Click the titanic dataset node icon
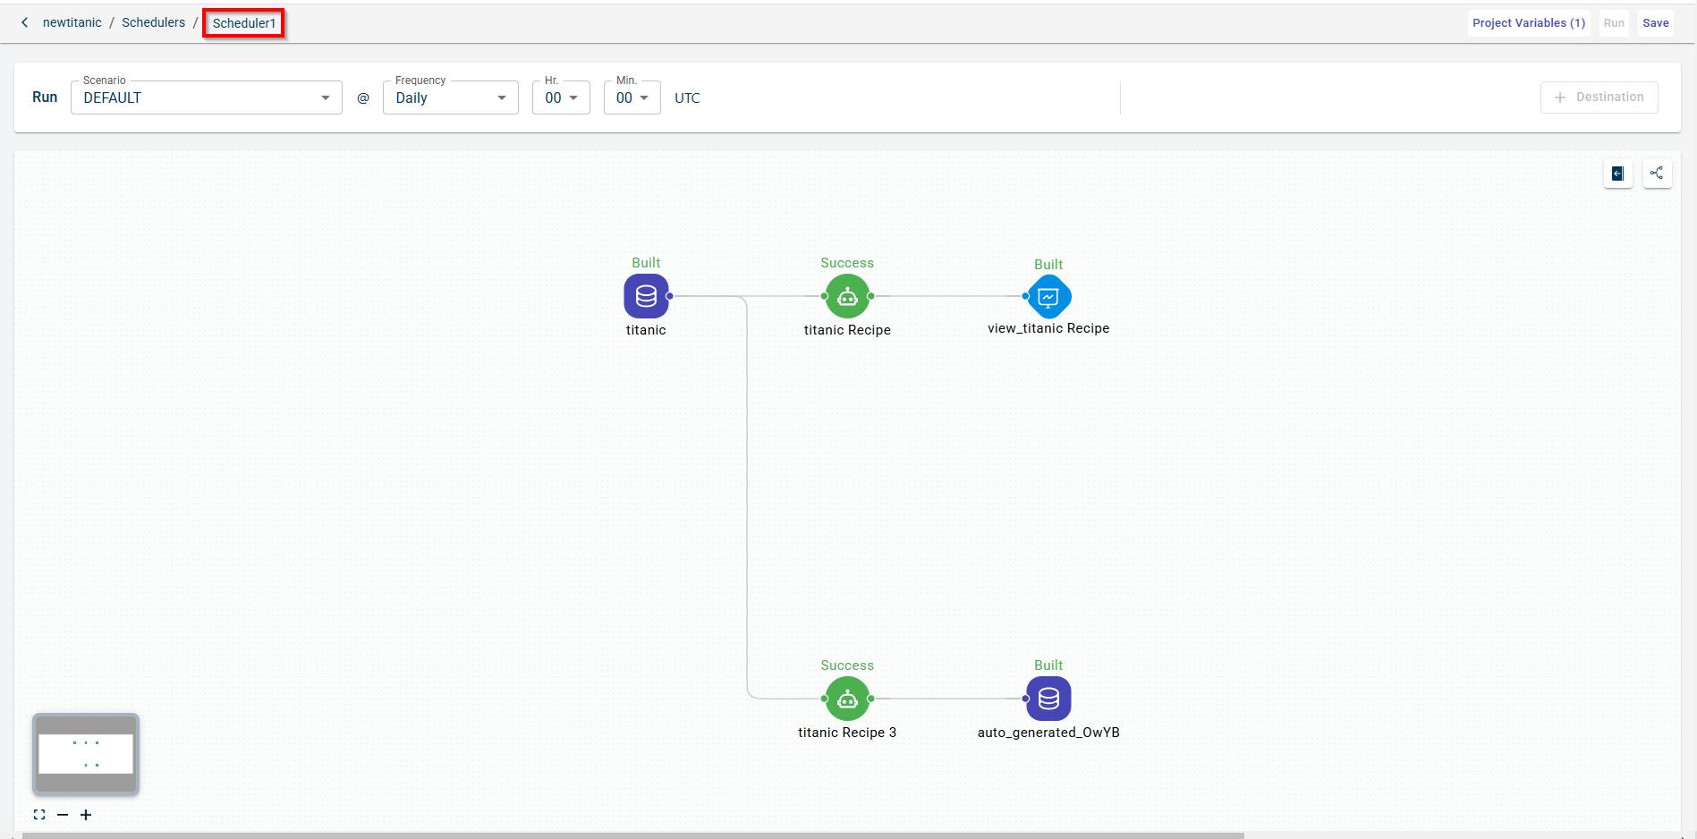 646,296
